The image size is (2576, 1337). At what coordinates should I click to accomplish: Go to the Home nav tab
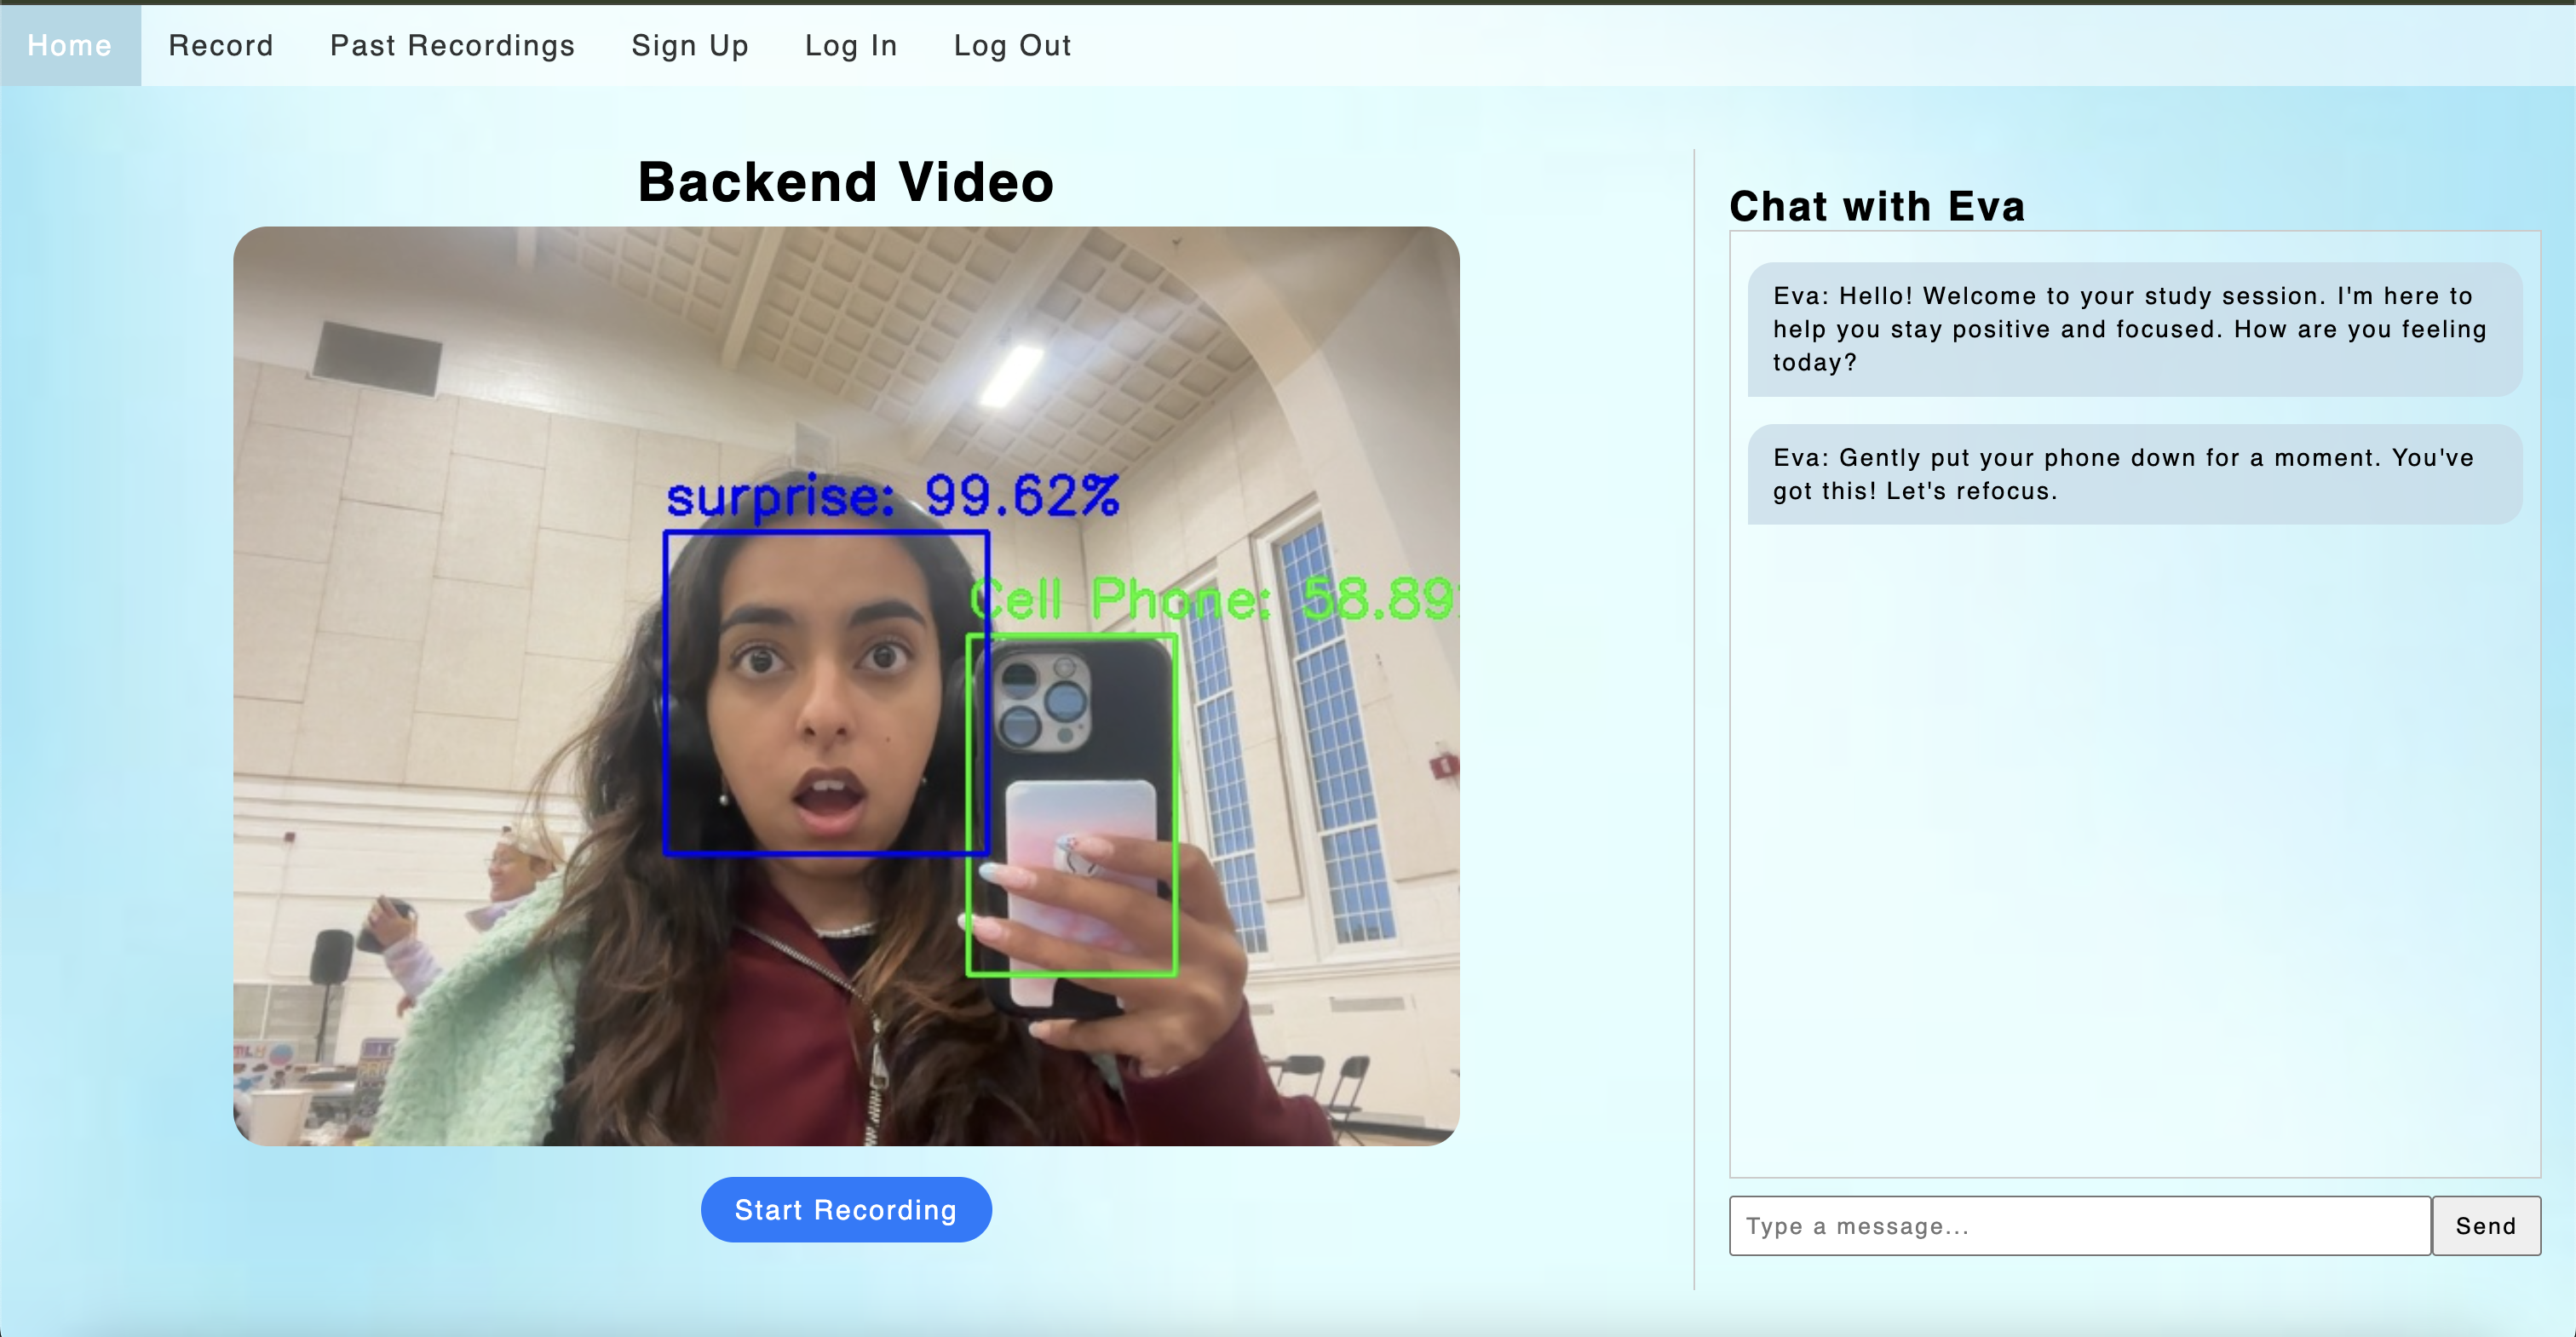point(69,45)
